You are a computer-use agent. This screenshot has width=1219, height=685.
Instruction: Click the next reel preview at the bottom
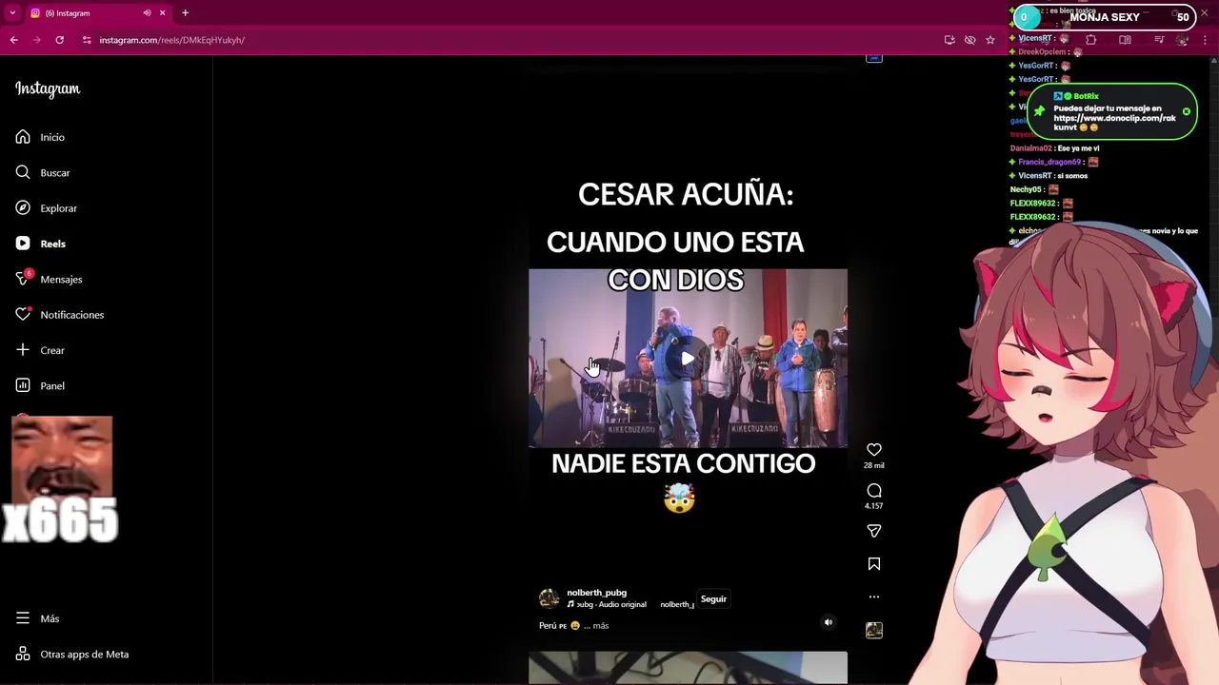pos(688,668)
